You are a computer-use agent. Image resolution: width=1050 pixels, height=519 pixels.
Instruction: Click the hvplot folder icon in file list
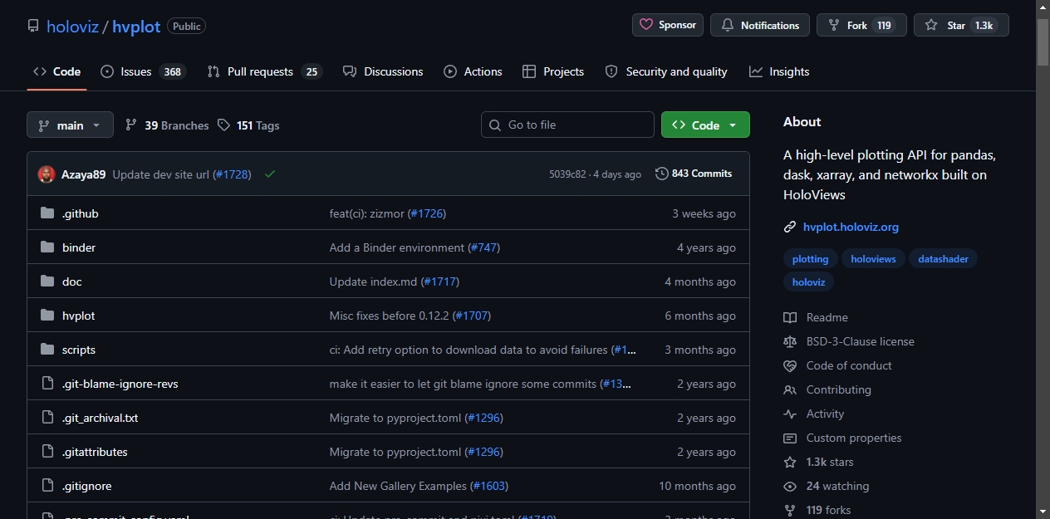tap(47, 316)
